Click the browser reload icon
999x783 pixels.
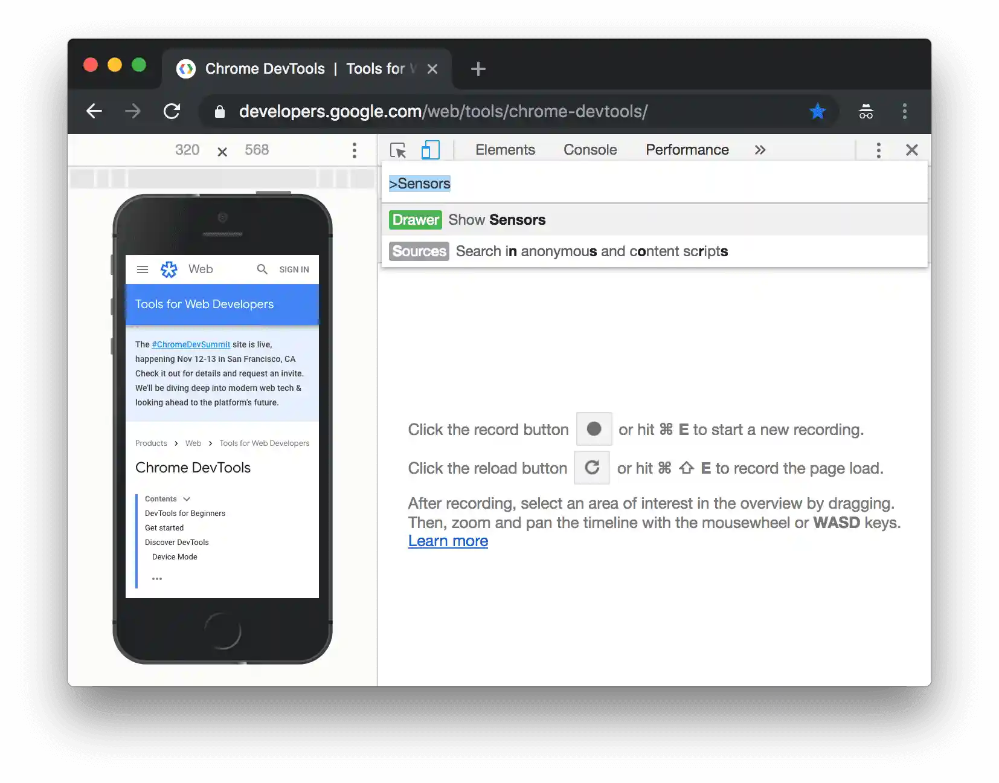coord(172,111)
